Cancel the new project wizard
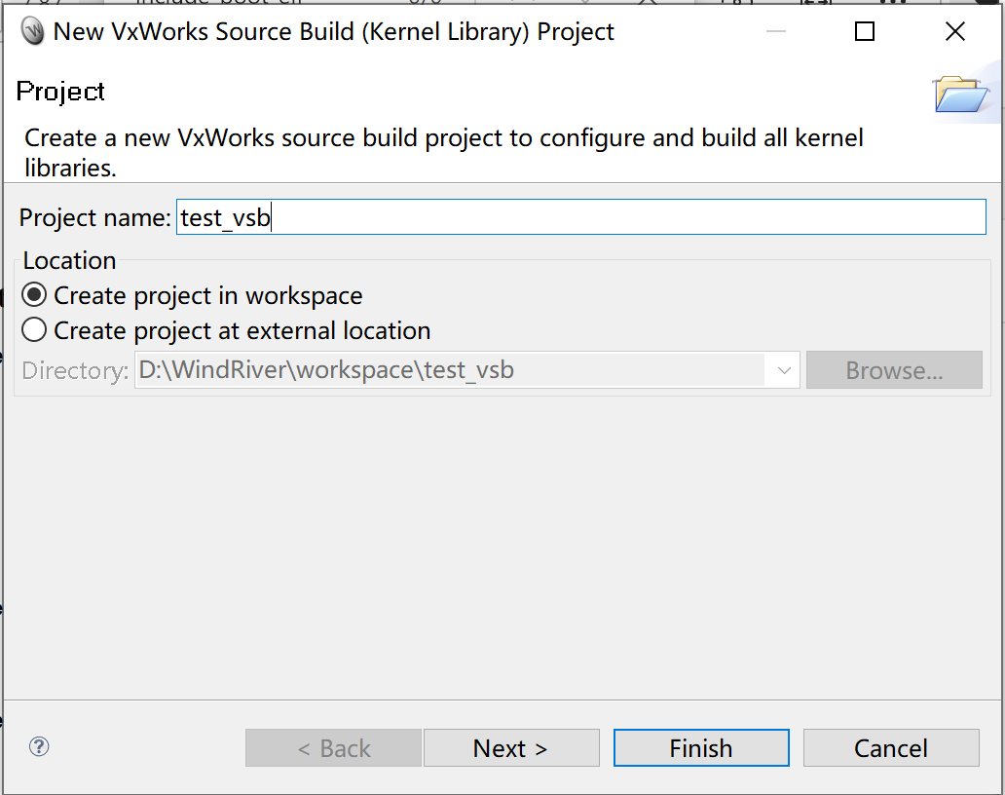The height and width of the screenshot is (795, 1005). [891, 747]
